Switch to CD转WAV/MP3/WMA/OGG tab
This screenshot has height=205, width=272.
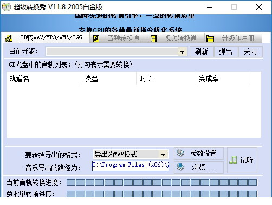pos(47,38)
